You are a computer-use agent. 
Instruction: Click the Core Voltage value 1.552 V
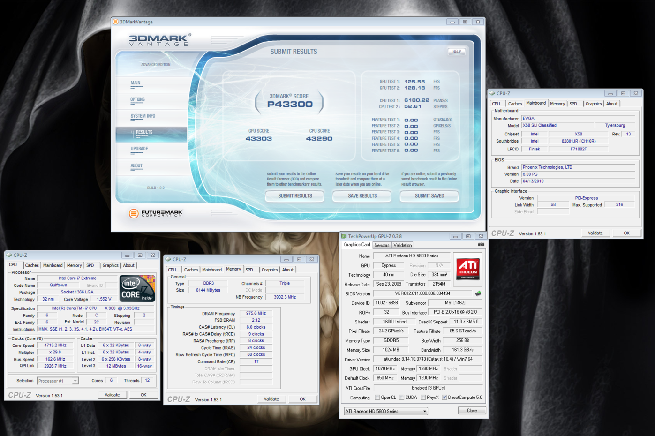[x=104, y=299]
